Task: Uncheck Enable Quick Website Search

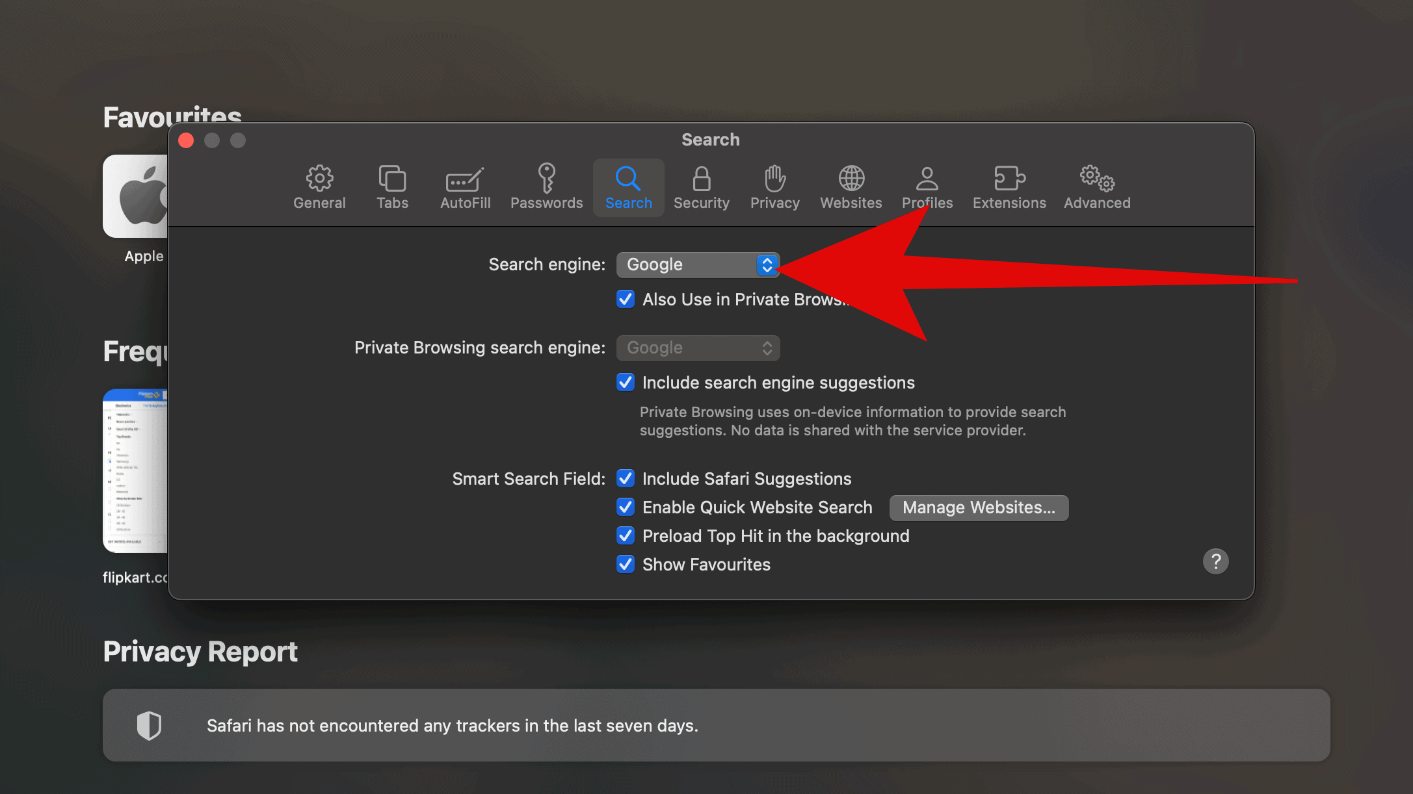Action: [626, 507]
